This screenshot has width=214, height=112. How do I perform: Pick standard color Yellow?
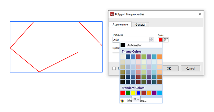[x=133, y=93]
